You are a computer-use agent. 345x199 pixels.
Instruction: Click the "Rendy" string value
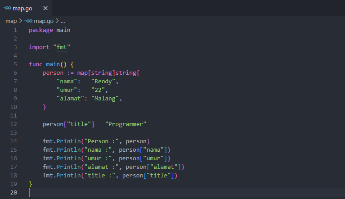click(x=103, y=81)
